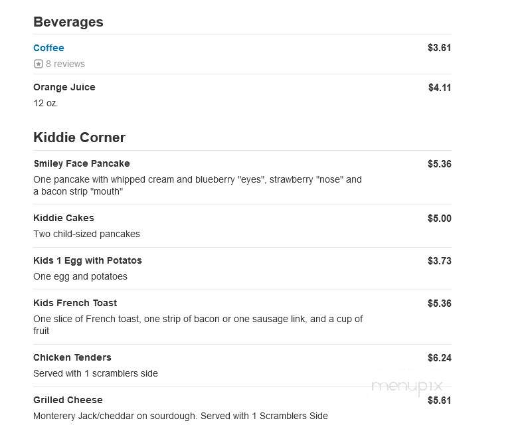Open the 8 reviews link

click(x=65, y=64)
